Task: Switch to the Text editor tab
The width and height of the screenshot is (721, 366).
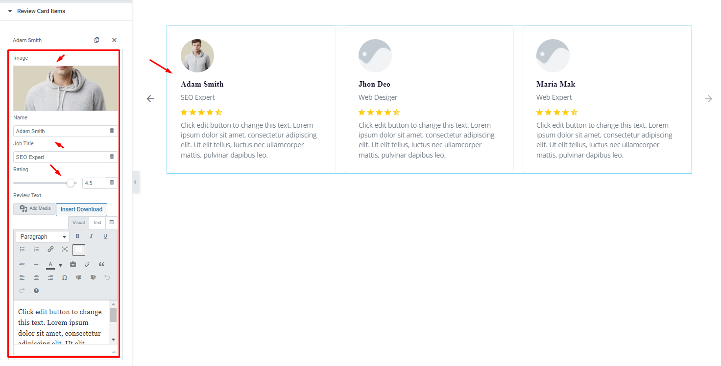Action: coord(97,223)
